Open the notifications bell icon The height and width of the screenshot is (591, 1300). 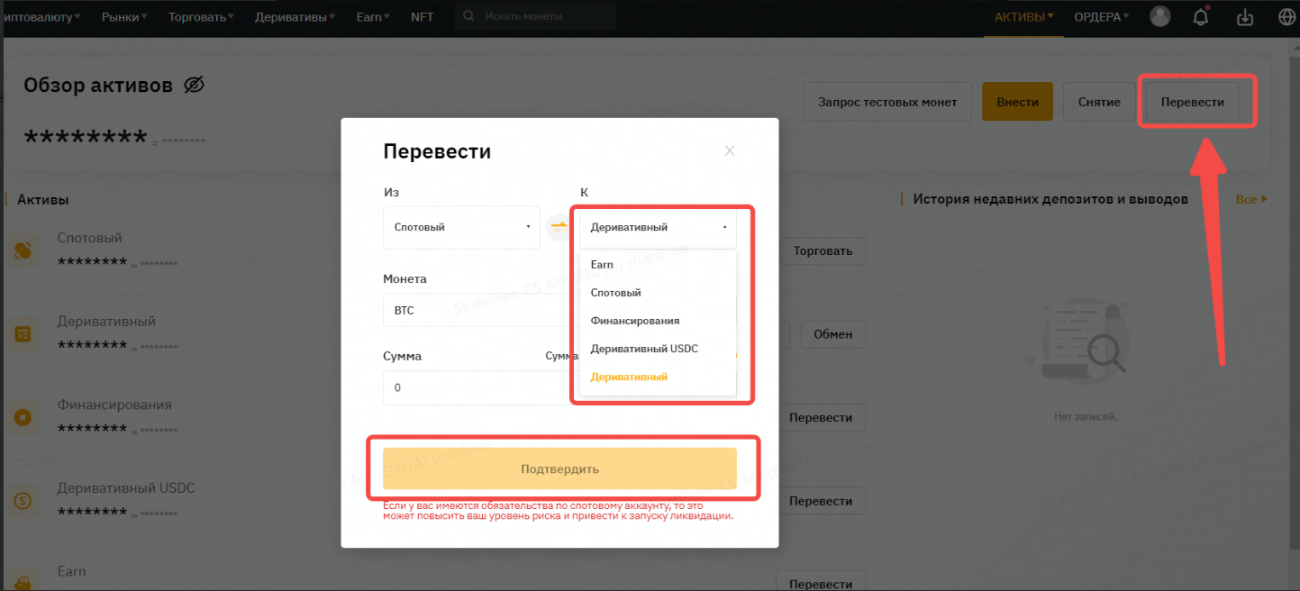click(1201, 17)
